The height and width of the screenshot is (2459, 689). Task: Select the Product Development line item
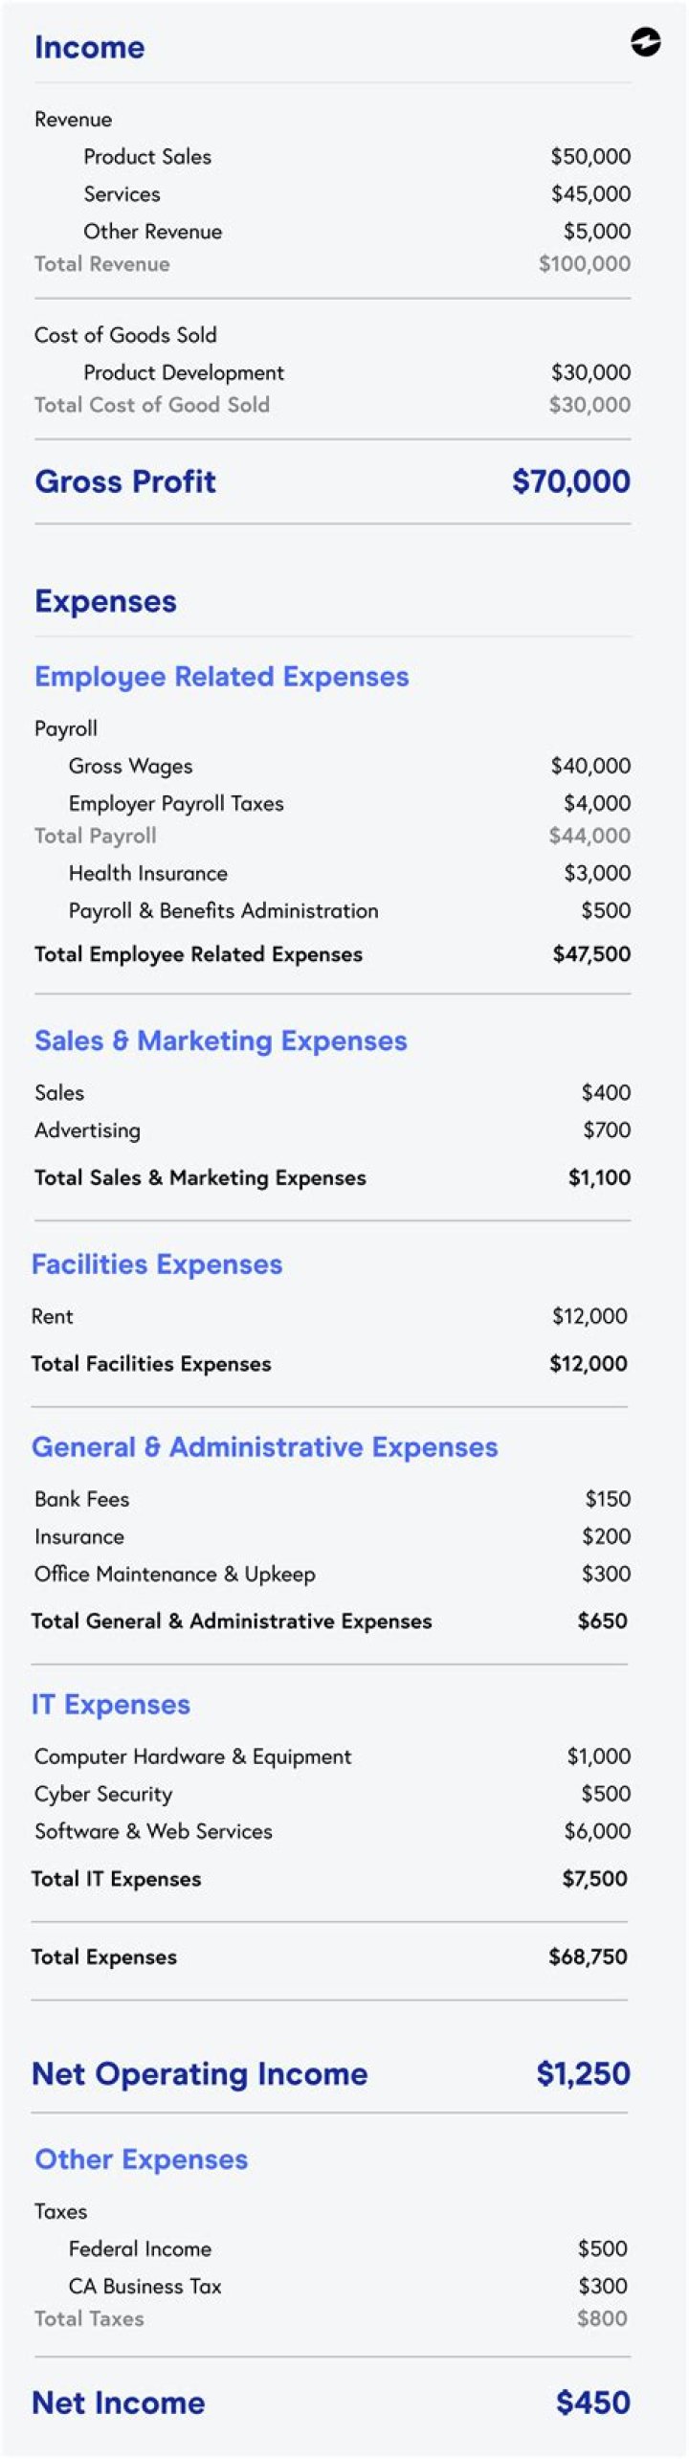[184, 372]
